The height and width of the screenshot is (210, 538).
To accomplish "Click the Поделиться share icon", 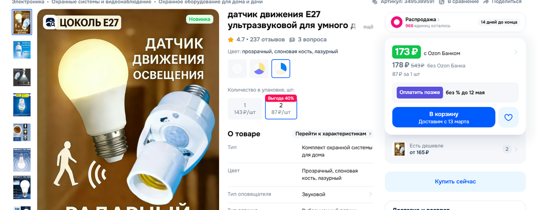I will pyautogui.click(x=486, y=1).
